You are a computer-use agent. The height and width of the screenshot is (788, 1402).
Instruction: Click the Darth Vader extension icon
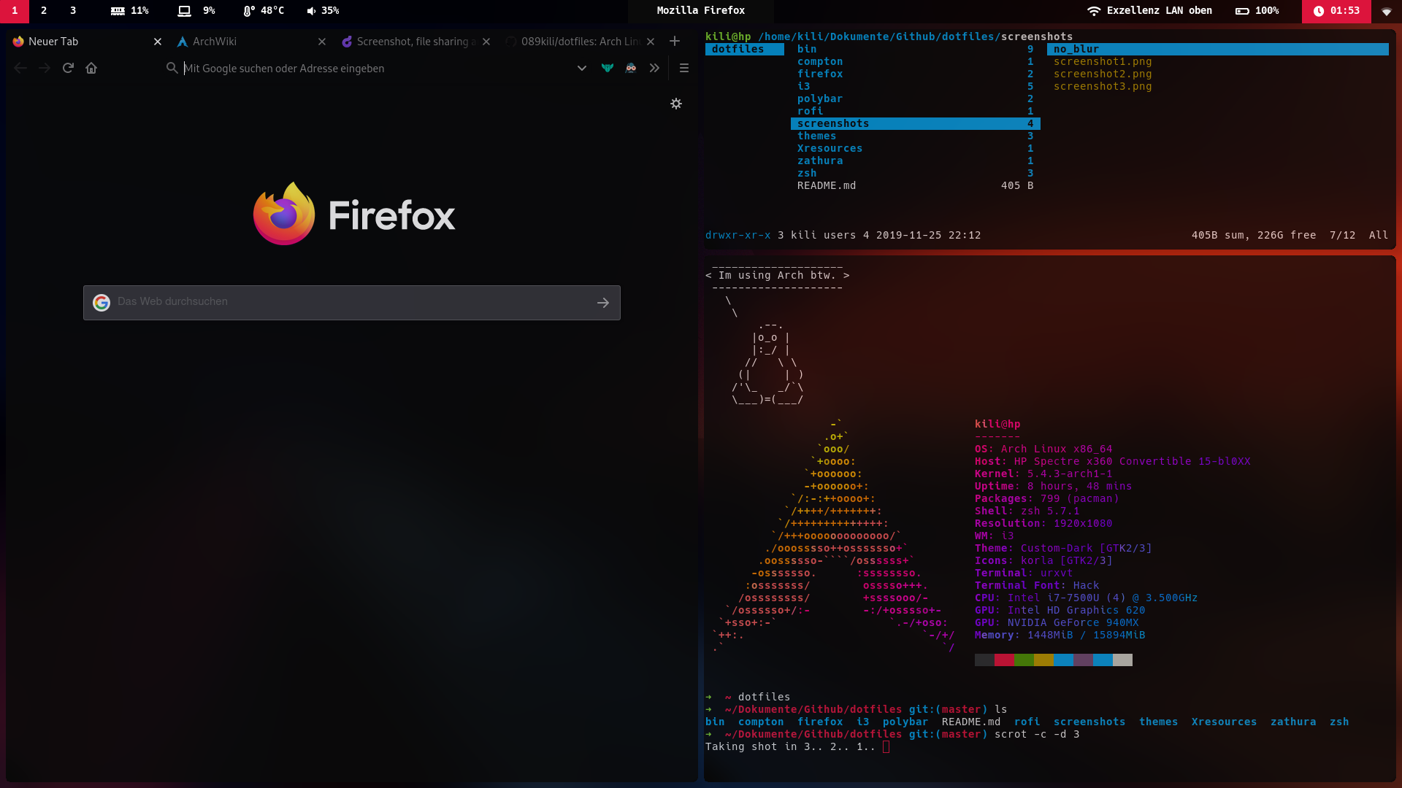point(631,68)
